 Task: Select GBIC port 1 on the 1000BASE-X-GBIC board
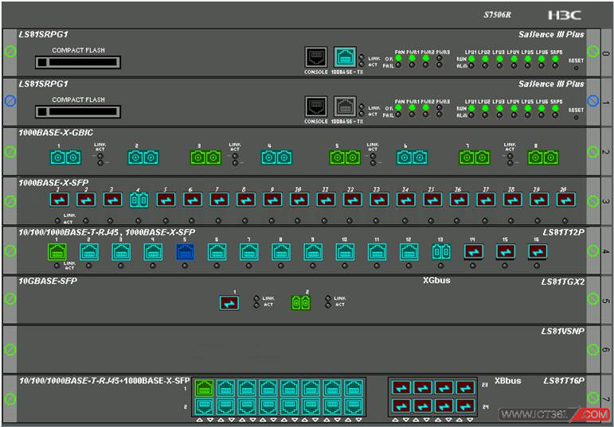(x=66, y=157)
